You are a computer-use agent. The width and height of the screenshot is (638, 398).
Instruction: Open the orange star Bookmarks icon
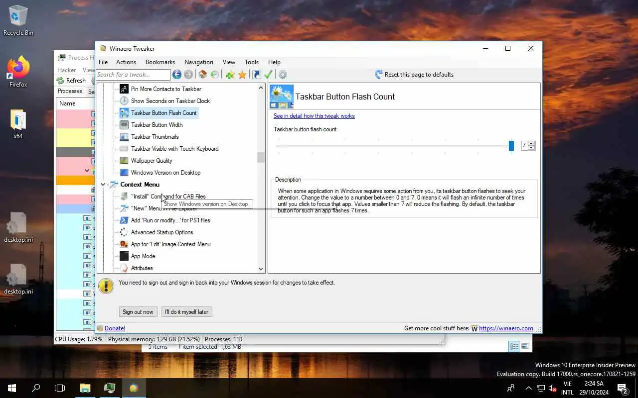(242, 75)
